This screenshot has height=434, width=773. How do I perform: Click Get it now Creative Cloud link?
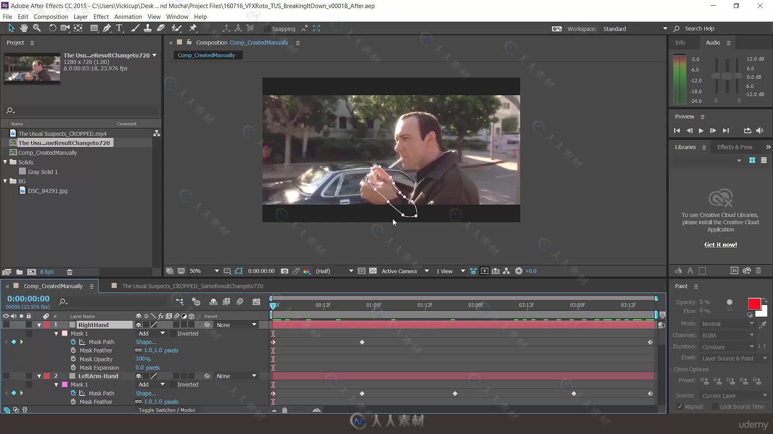[720, 244]
